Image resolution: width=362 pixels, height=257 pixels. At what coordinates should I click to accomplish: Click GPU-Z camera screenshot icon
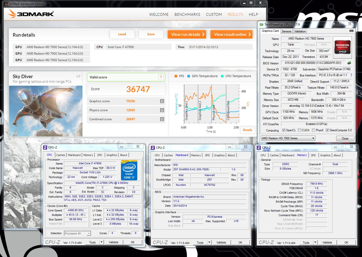pyautogui.click(x=351, y=31)
